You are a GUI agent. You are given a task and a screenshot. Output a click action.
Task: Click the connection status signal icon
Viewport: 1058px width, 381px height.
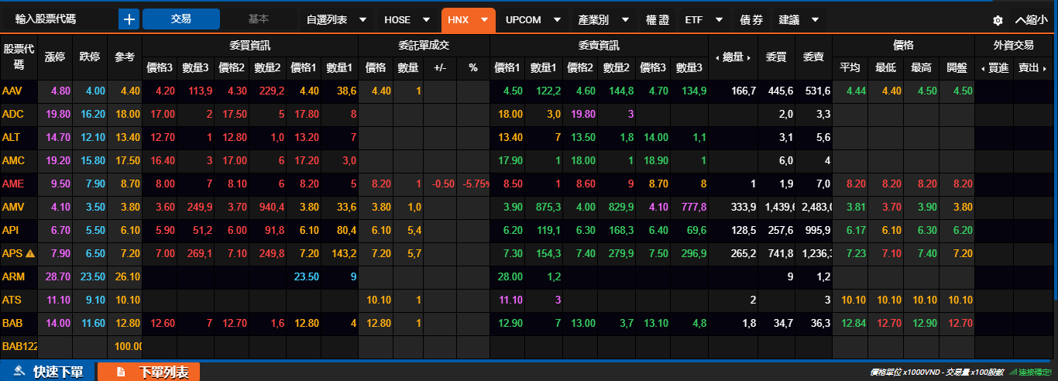1012,372
